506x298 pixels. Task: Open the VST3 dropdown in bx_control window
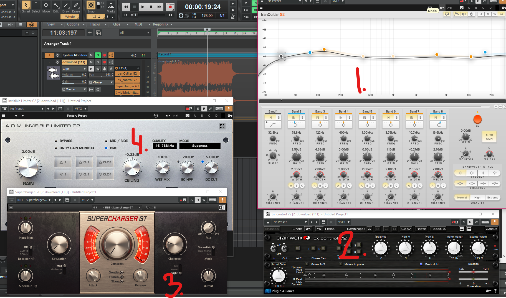point(344,222)
